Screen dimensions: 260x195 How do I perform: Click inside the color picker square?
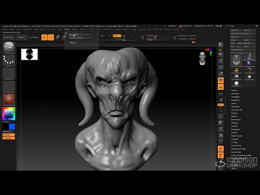coord(9,114)
